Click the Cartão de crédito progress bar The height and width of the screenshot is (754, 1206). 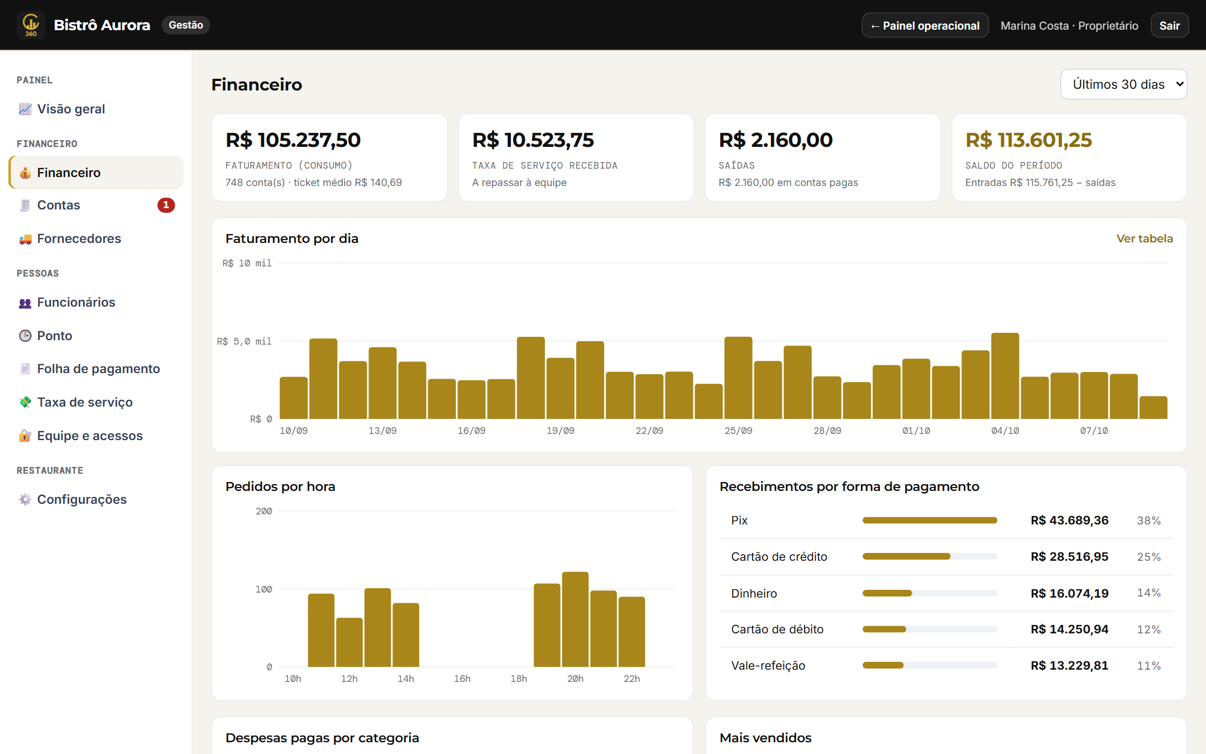(x=930, y=556)
